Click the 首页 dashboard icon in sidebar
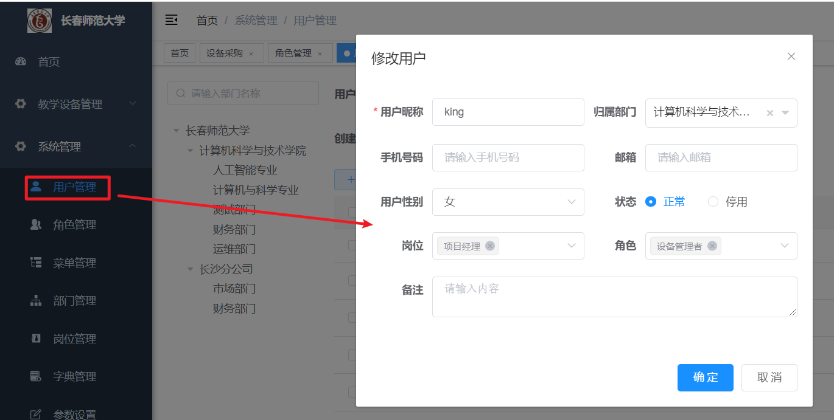This screenshot has height=420, width=834. click(20, 61)
